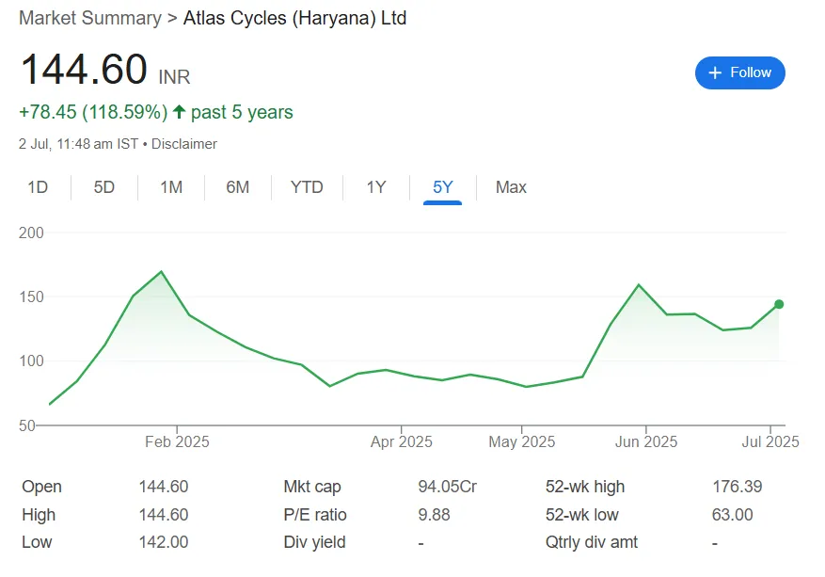This screenshot has height=577, width=825.
Task: Click the +78.45 (118.59%) change text
Action: [93, 112]
